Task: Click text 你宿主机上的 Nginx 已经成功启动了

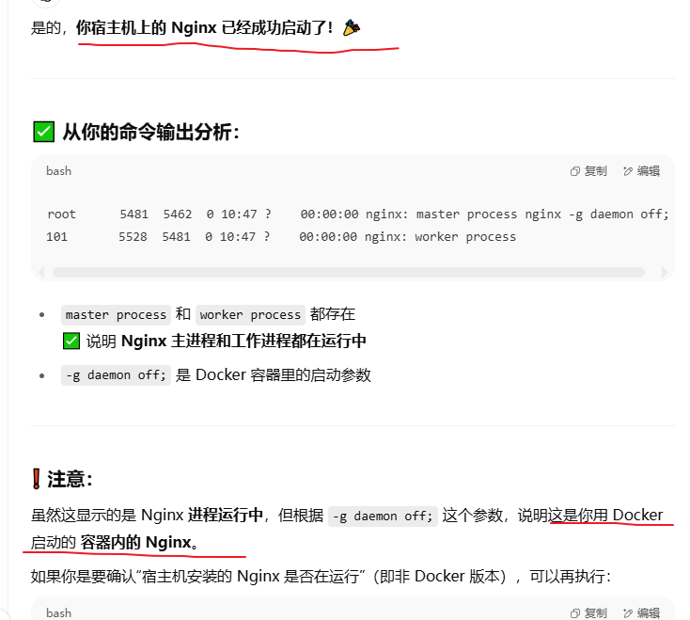Action: [x=204, y=27]
